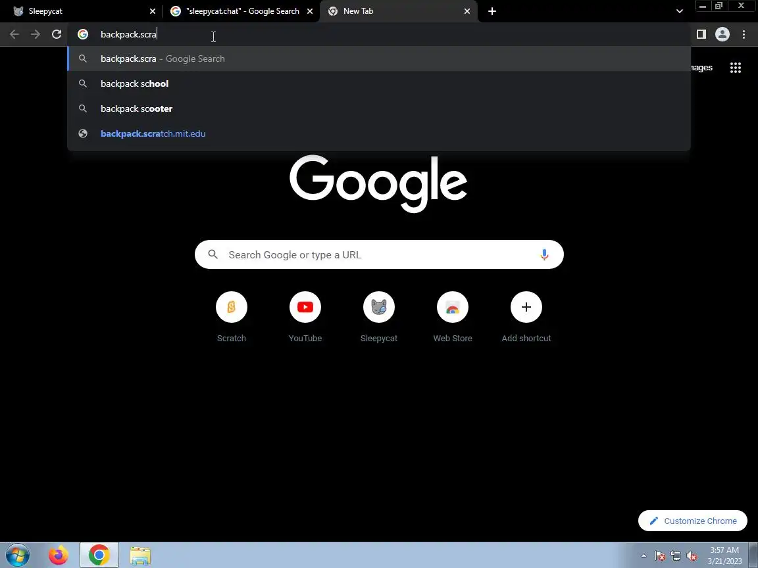Open the taskbar clock showing 3:57 AM

[724, 556]
